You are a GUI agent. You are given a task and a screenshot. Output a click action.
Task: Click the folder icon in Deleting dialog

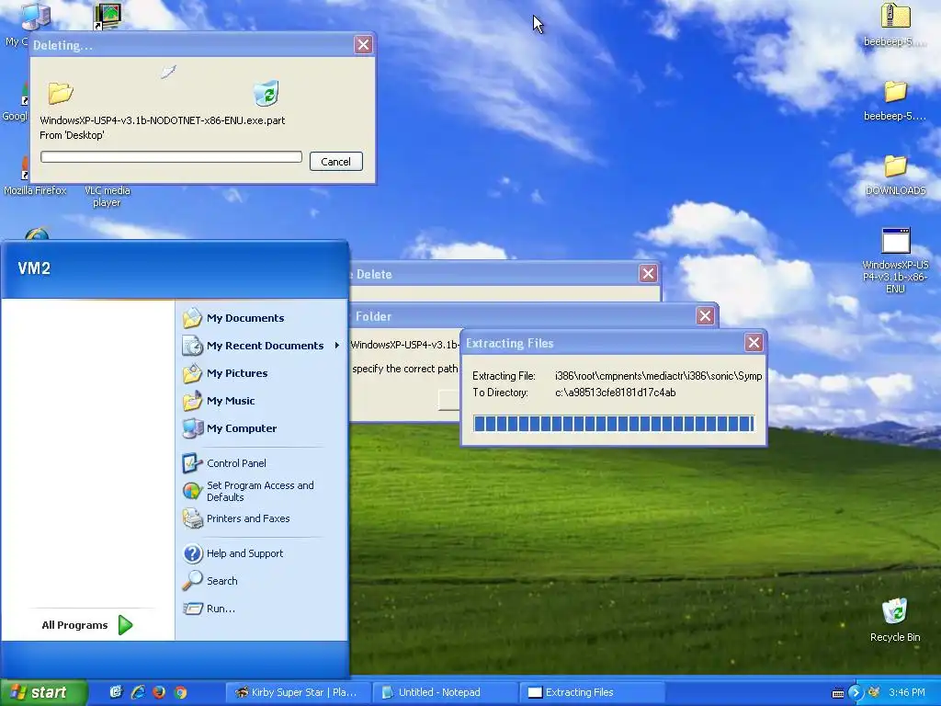(61, 93)
